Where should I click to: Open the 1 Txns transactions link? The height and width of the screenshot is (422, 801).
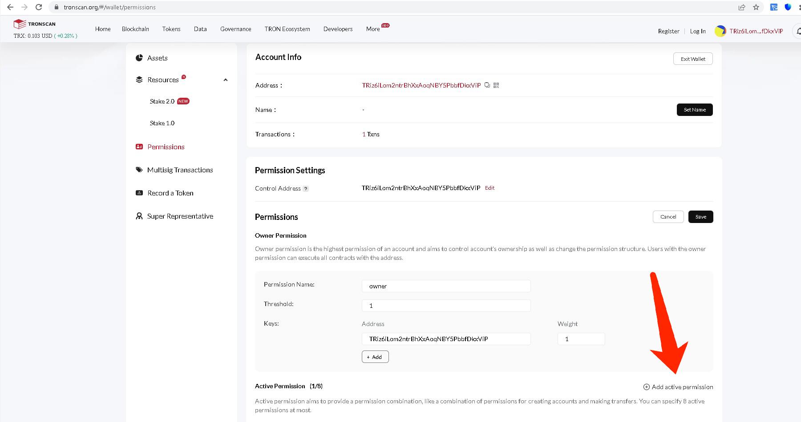point(371,134)
